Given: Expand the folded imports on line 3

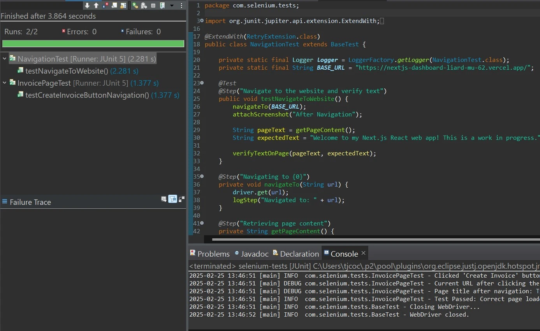Looking at the screenshot, I should tap(202, 21).
